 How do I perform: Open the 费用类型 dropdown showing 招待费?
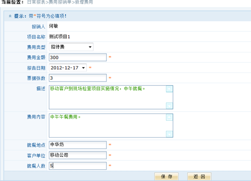point(71,47)
